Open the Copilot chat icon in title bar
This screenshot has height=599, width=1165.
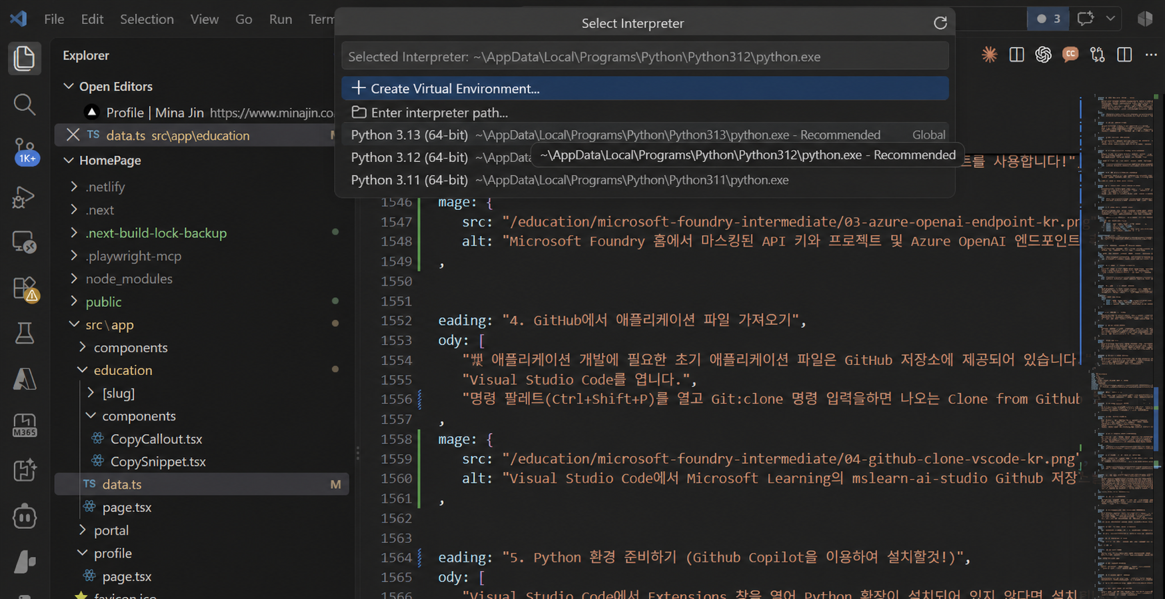(1086, 19)
